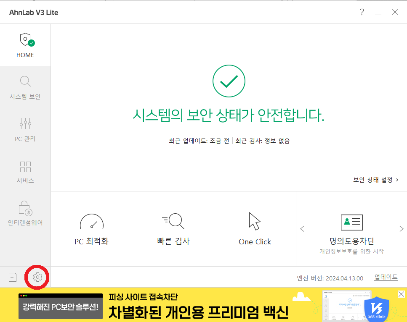Viewport: 407px width, 322px height.
Task: Open 안티랜섬웨어 sidebar section
Action: [25, 214]
